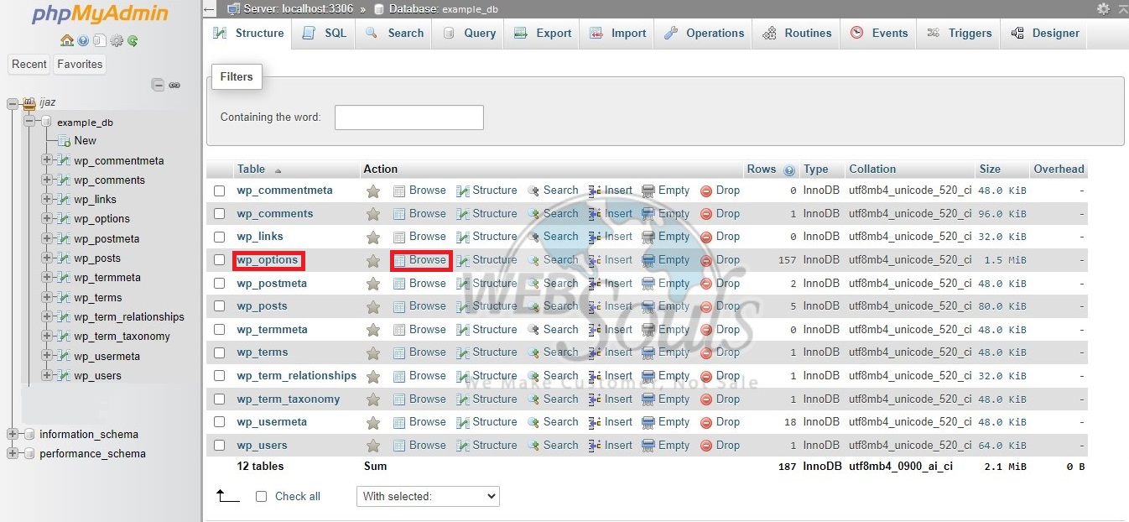1129x522 pixels.
Task: Click Empty for wp_usermeta table
Action: point(666,422)
